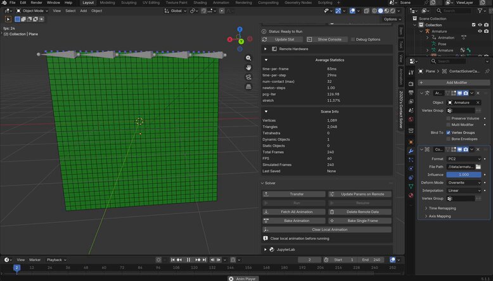Toggle camera view icon in viewport
Image resolution: width=493 pixels, height=281 pixels.
click(248, 77)
